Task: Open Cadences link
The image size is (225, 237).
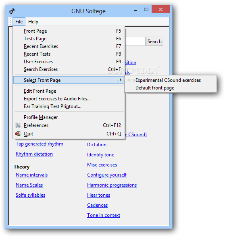Action: [98, 205]
